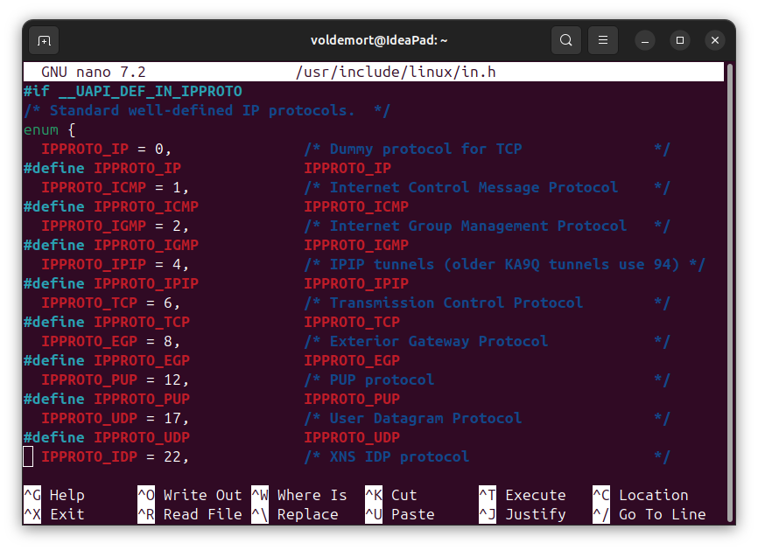The height and width of the screenshot is (550, 758).
Task: Click the enum keyword
Action: click(x=41, y=130)
